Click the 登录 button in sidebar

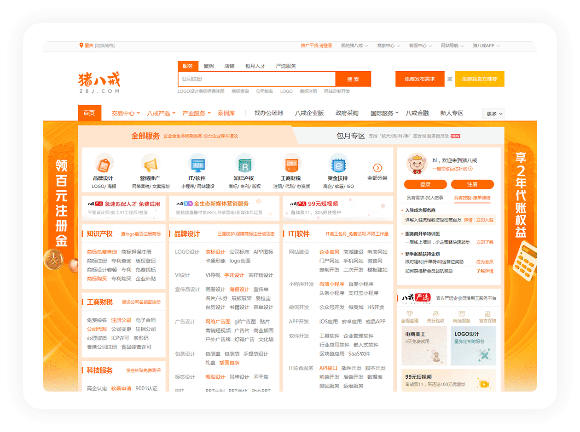[425, 184]
